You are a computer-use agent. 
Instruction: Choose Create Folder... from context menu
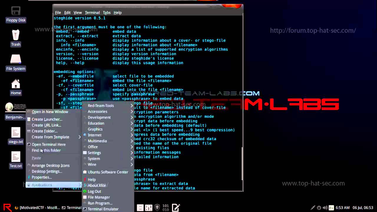pyautogui.click(x=54, y=131)
